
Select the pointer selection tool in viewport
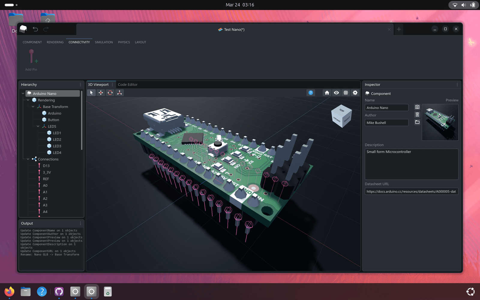(91, 93)
